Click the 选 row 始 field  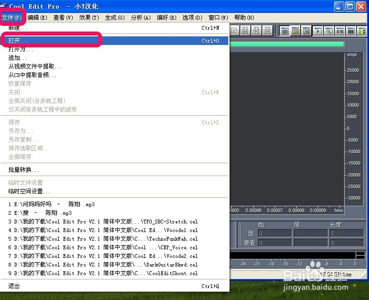point(275,233)
